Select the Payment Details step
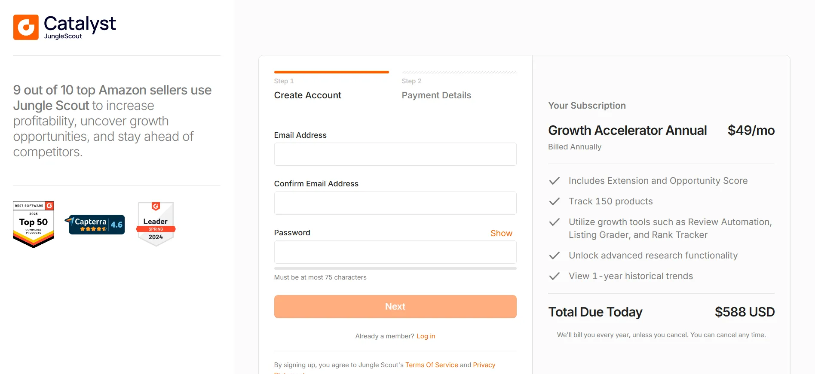The height and width of the screenshot is (374, 815). coord(436,95)
